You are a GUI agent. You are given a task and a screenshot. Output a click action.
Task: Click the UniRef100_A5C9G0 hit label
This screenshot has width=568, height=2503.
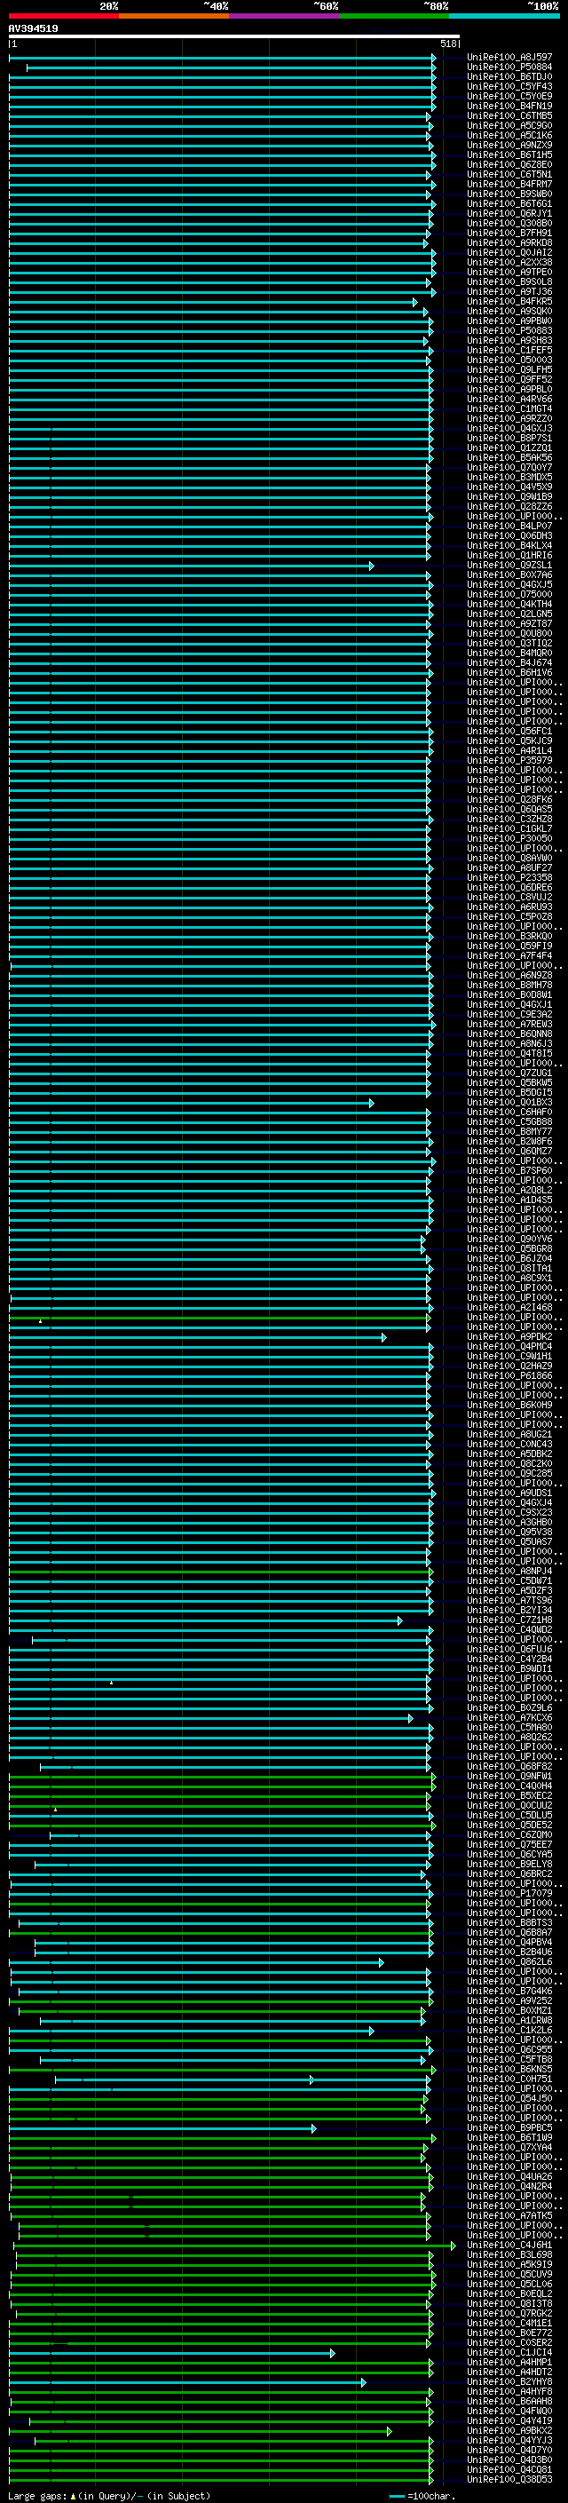coord(509,125)
